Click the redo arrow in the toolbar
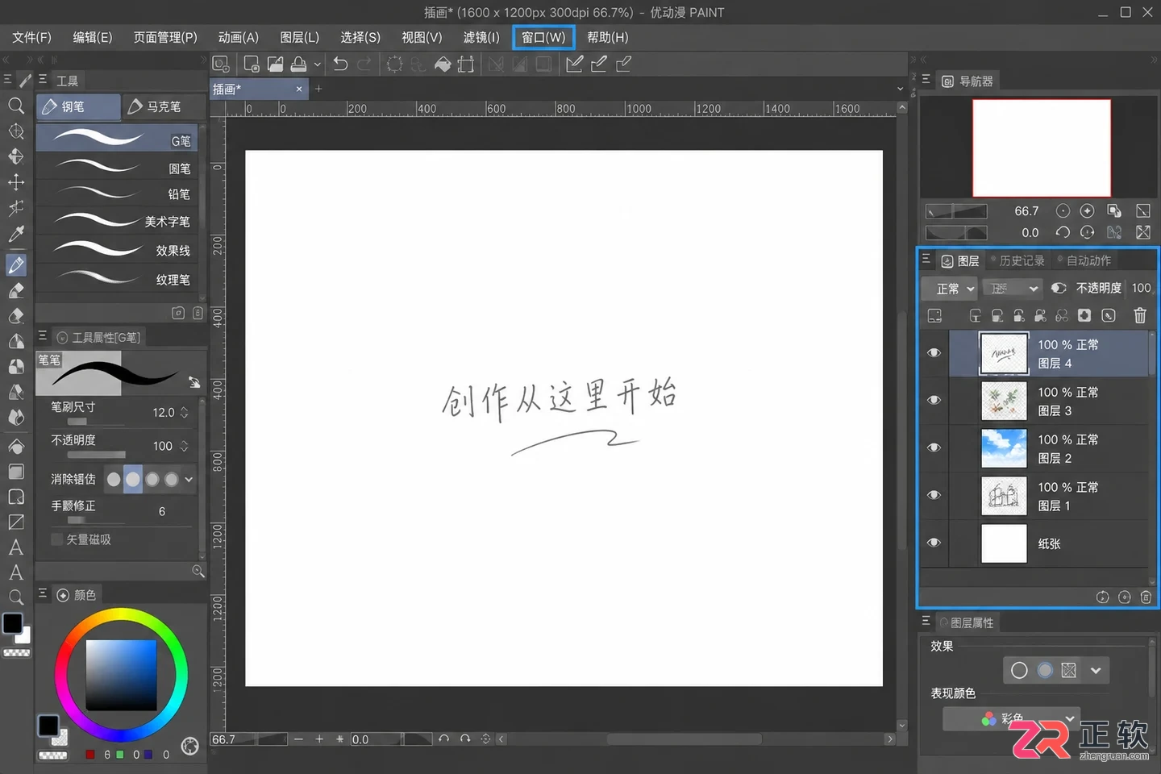The width and height of the screenshot is (1161, 774). coord(364,64)
